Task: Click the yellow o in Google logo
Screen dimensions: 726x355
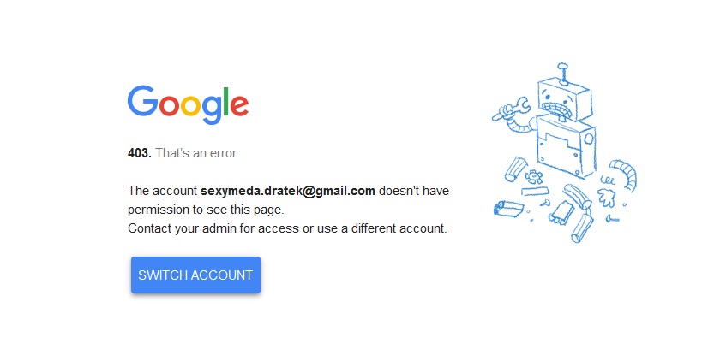Action: (189, 106)
